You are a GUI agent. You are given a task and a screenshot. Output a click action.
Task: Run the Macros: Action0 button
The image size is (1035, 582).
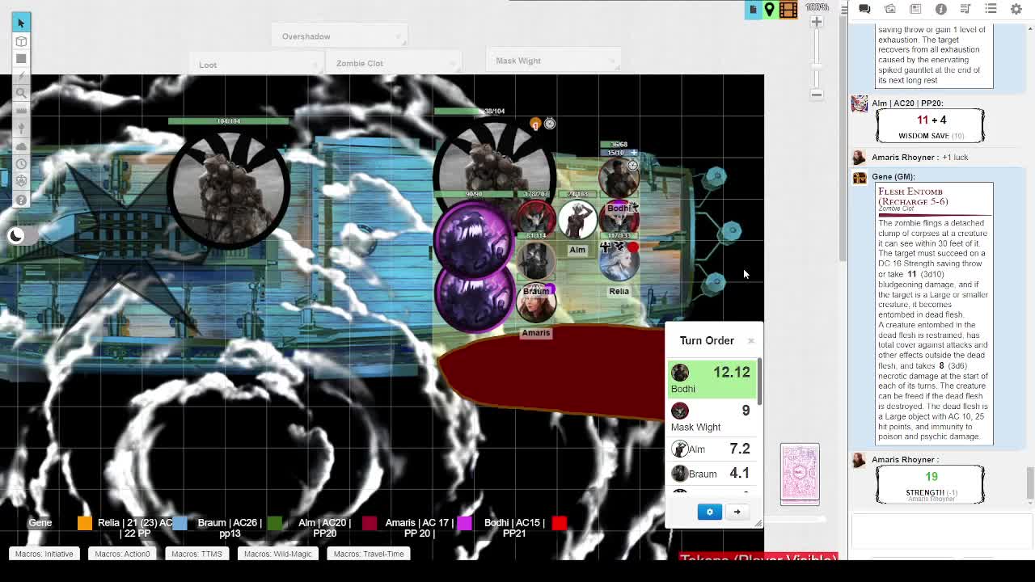click(122, 554)
